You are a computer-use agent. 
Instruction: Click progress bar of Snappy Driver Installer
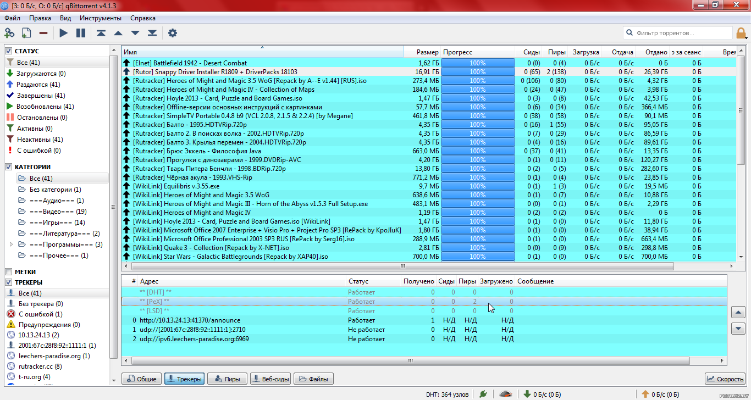(x=478, y=72)
